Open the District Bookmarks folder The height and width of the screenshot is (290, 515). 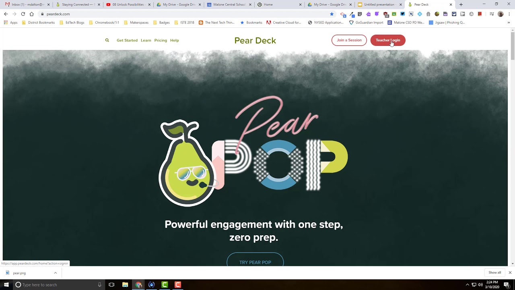coord(38,23)
